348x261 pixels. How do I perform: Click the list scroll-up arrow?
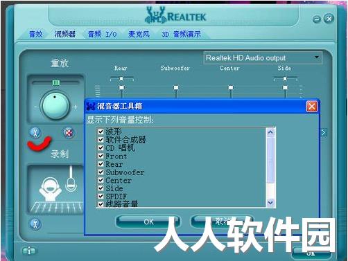click(270, 132)
